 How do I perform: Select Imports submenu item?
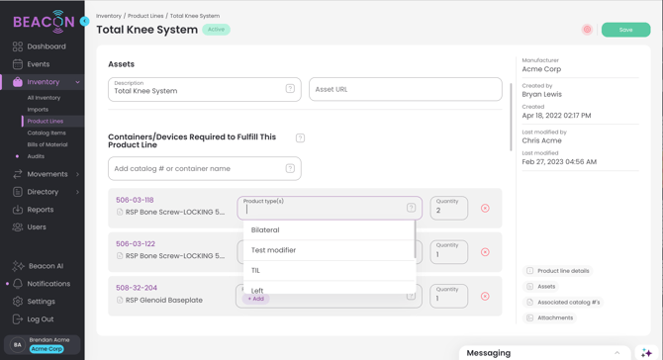(x=38, y=110)
